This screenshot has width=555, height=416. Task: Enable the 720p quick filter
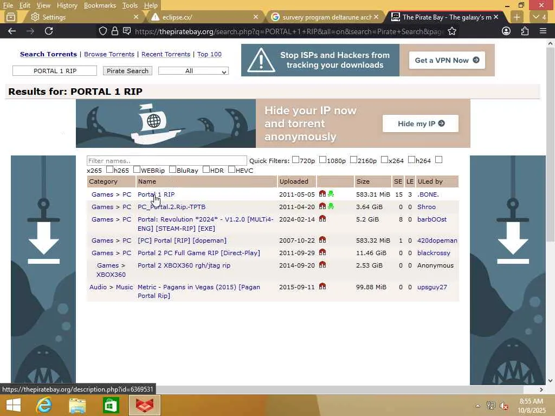(x=295, y=160)
